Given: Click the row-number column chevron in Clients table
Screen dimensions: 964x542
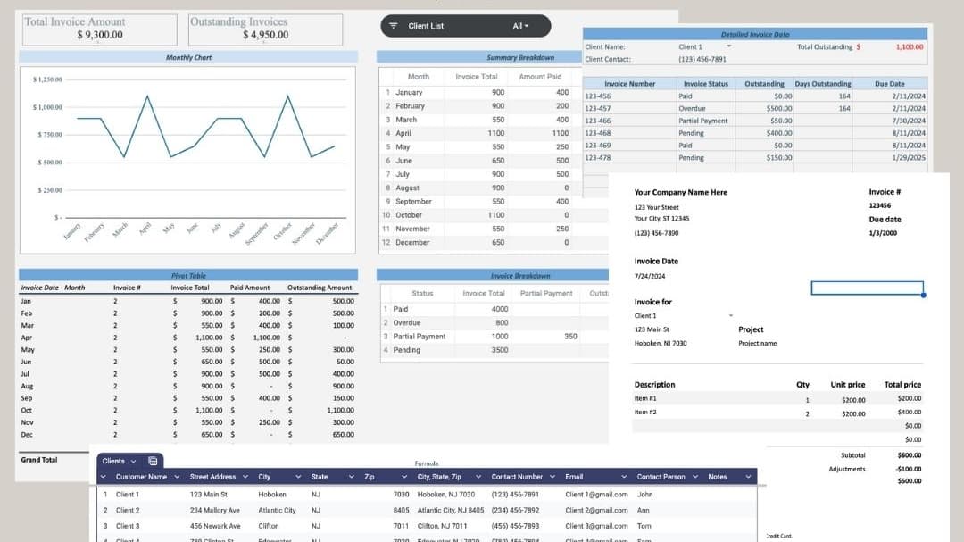Looking at the screenshot, I should [104, 477].
